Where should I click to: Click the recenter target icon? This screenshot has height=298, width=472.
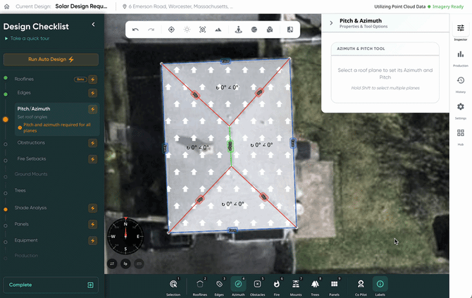pos(171,30)
